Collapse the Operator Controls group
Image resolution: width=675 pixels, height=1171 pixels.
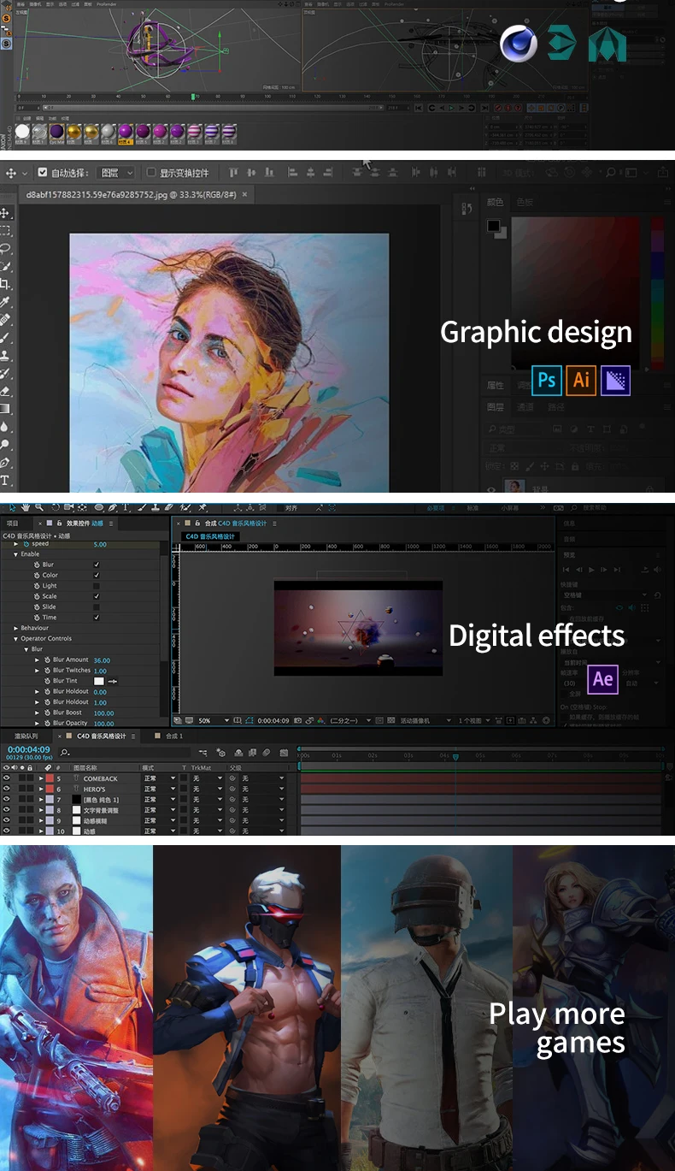click(15, 638)
